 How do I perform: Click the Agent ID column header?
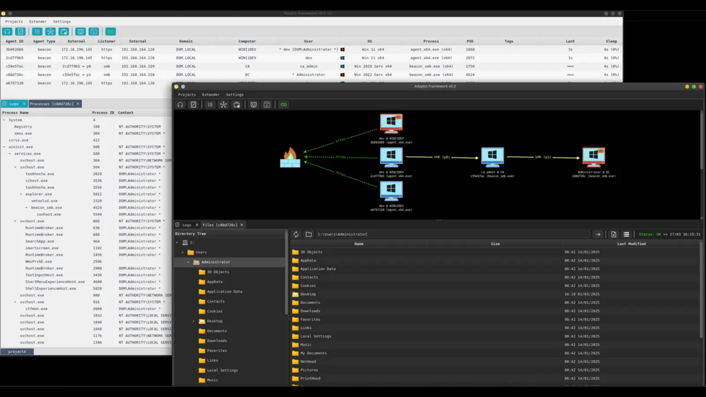(14, 41)
